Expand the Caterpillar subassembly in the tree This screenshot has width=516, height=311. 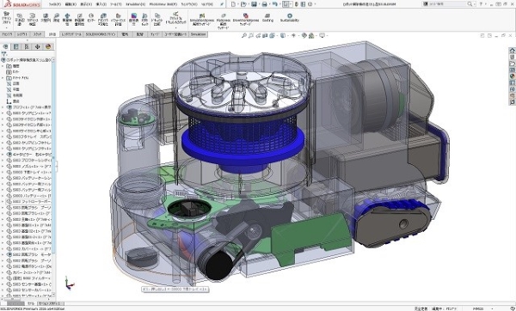[3, 154]
